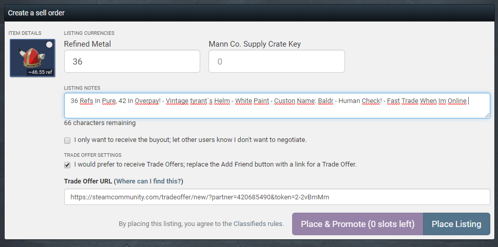Click the Trade Offer URL input field
The image size is (498, 247).
[277, 197]
